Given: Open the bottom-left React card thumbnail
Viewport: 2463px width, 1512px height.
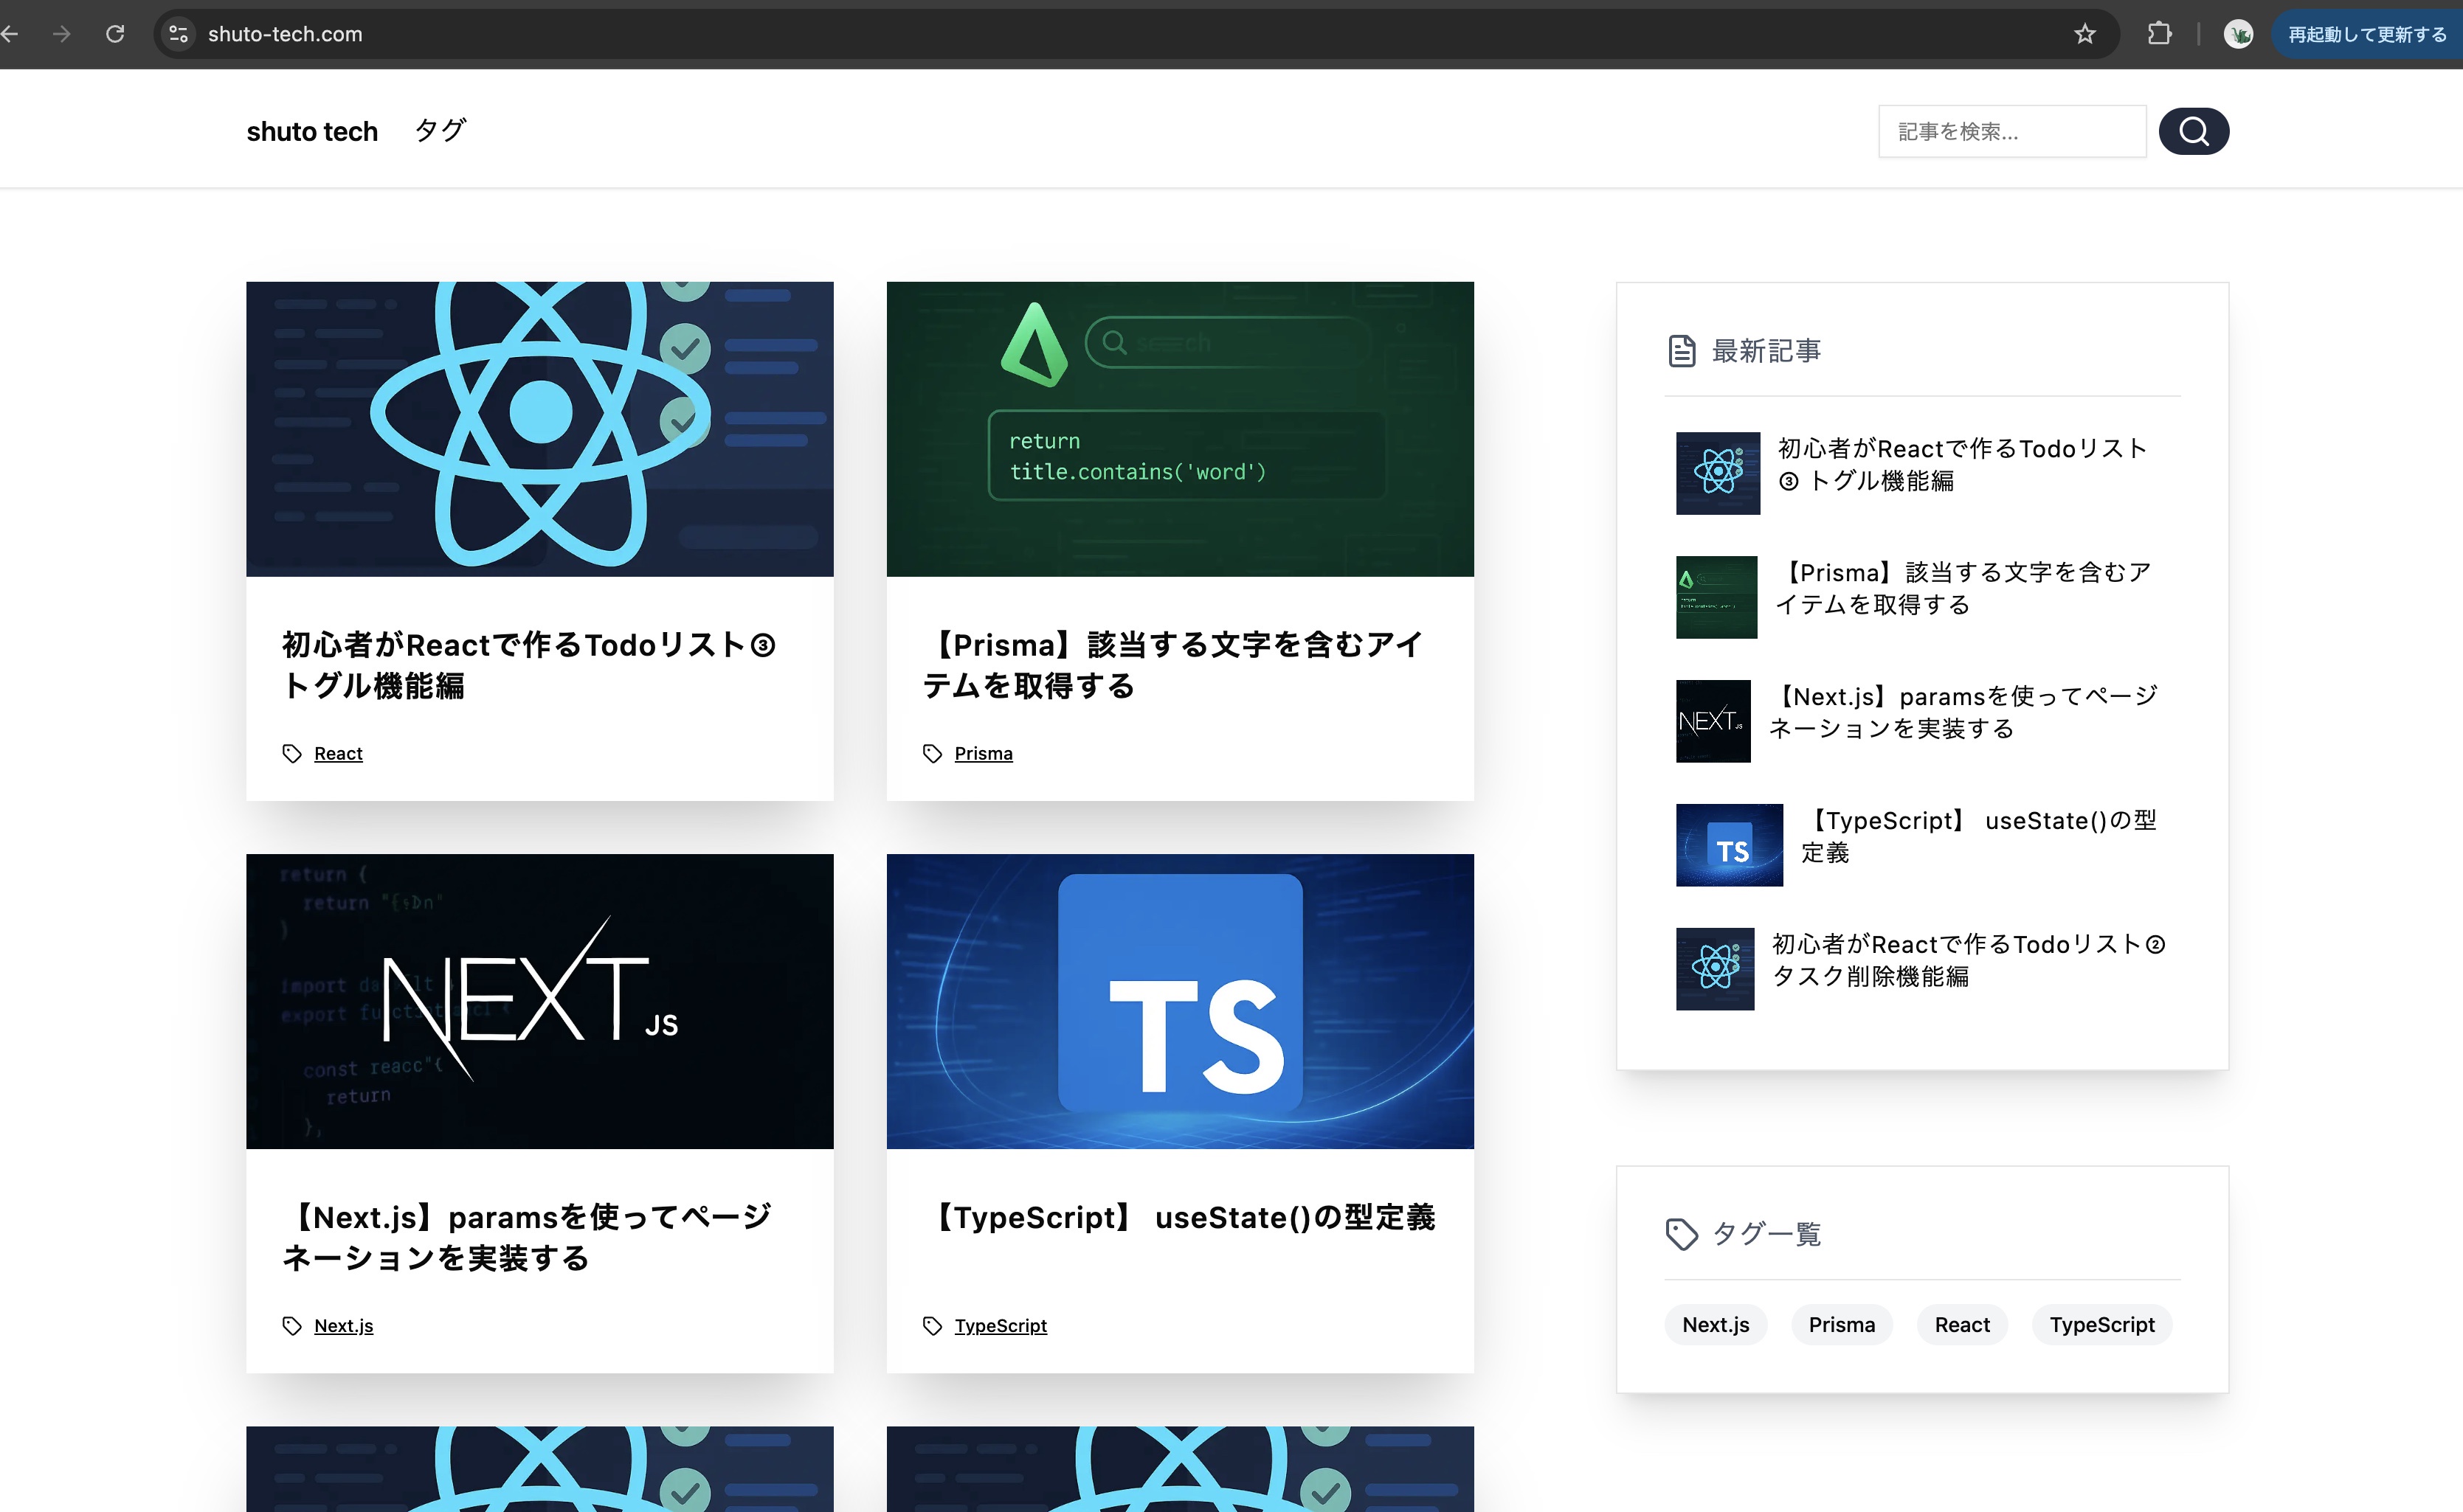Looking at the screenshot, I should click(x=539, y=1469).
